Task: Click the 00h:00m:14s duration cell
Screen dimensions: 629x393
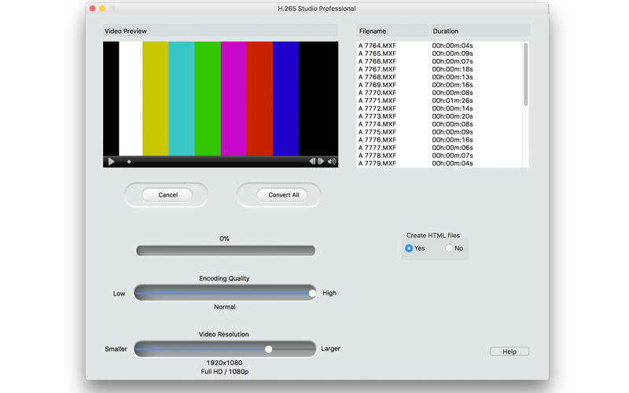Action: pyautogui.click(x=452, y=108)
